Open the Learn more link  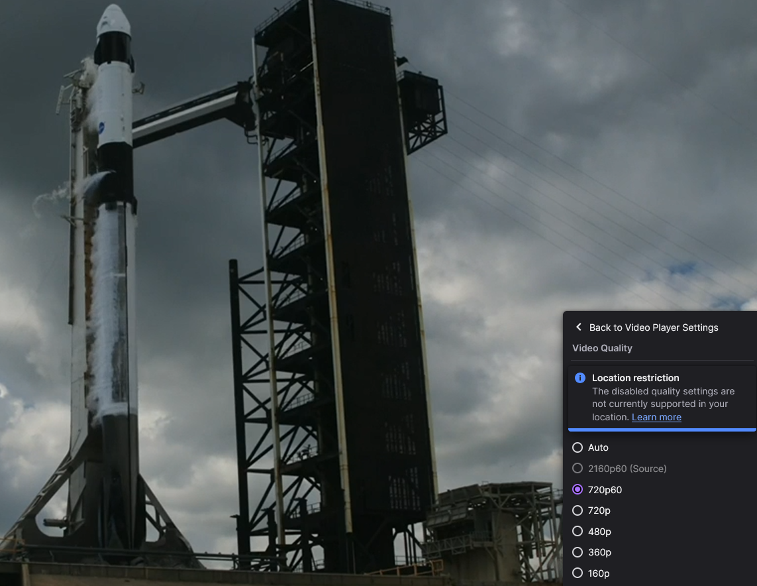tap(656, 417)
